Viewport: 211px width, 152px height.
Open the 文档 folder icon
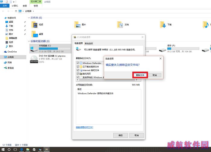[x=120, y=25]
